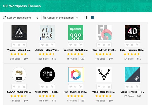Image resolution: width=152 pixels, height=105 pixels.
Task: Click the Vong antler logo thumbnail
Action: point(104,75)
